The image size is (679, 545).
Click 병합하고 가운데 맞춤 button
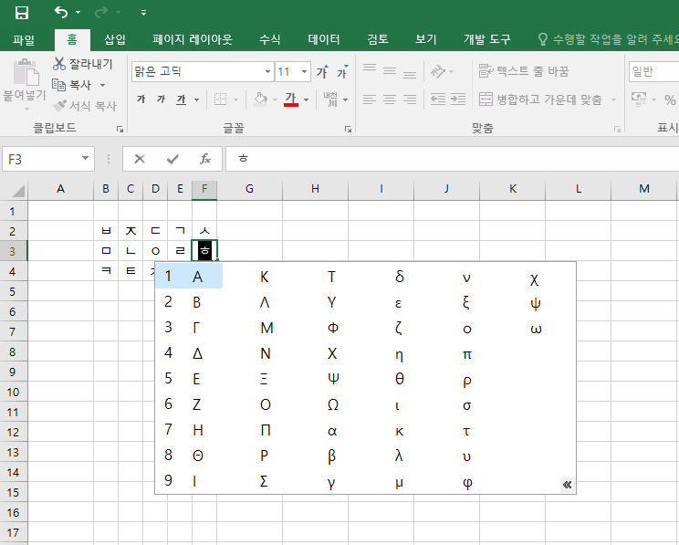click(x=541, y=100)
